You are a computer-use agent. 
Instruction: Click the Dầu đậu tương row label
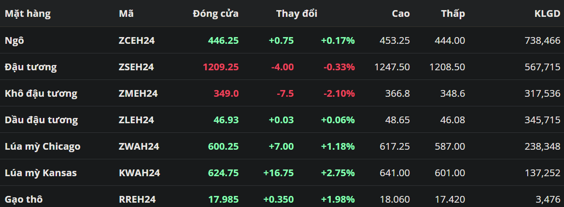41,120
